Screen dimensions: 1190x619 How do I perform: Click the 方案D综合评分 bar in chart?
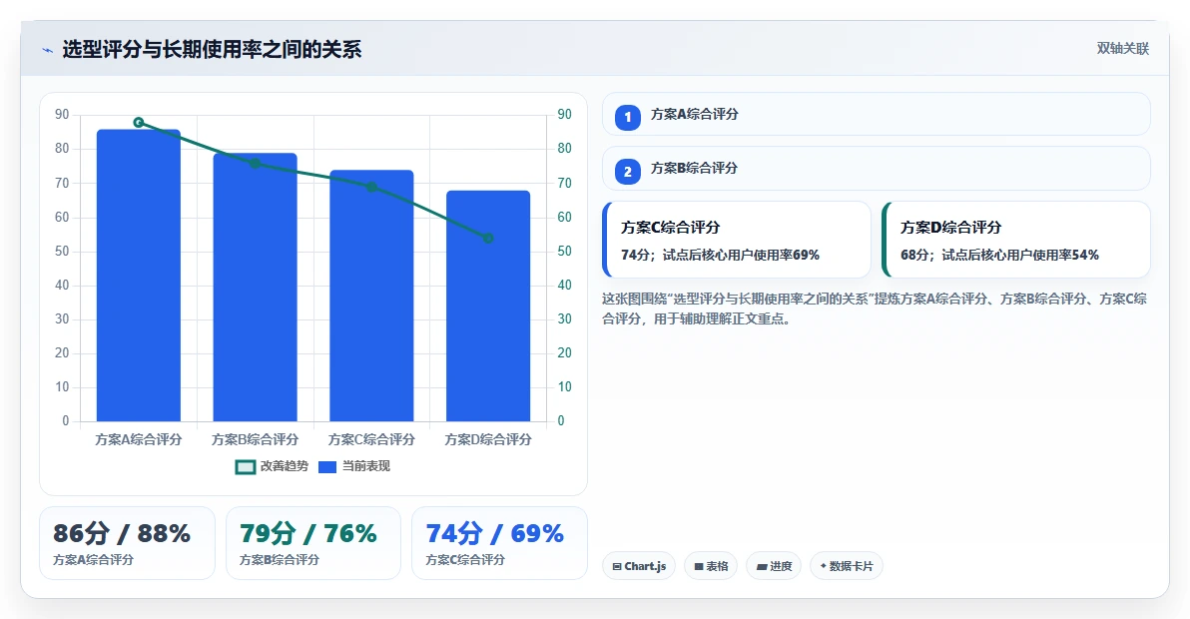[x=488, y=306]
